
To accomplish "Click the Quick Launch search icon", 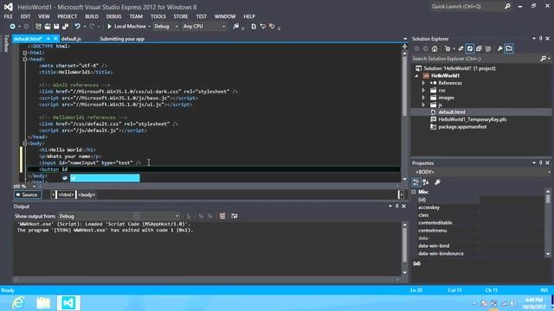I will [507, 6].
